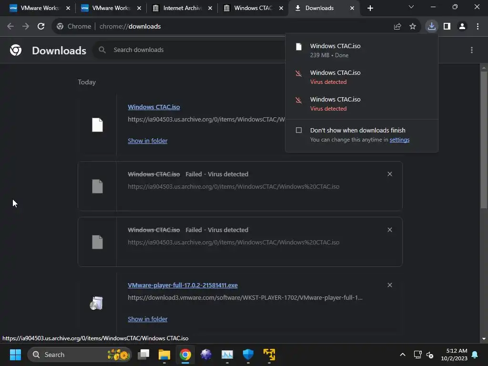488x366 pixels.
Task: Open completed Windows CTAC.iso 239 MB in bubble
Action: [x=361, y=50]
